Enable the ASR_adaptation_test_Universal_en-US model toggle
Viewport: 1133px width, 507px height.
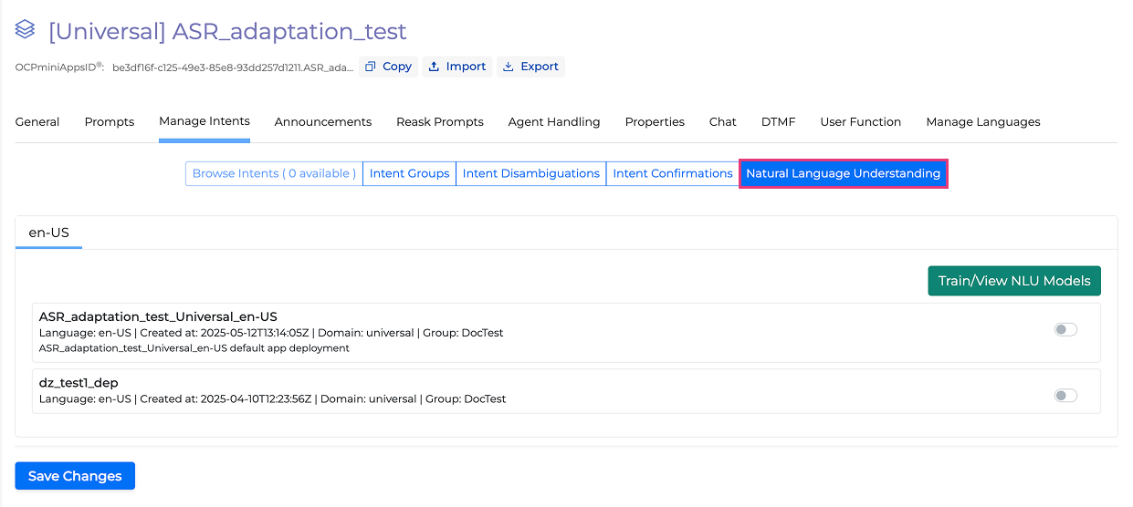[1065, 330]
